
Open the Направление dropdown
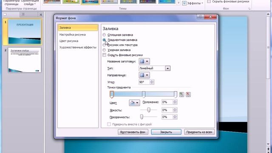point(144,75)
